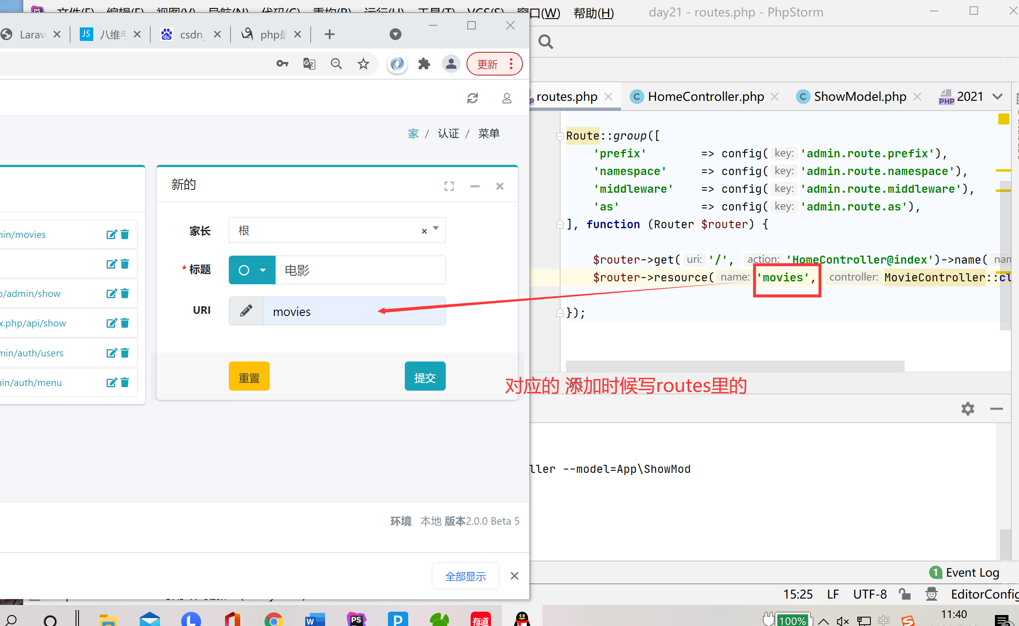Expand the new menu panel to fullscreen
Viewport: 1019px width, 626px height.
(449, 186)
